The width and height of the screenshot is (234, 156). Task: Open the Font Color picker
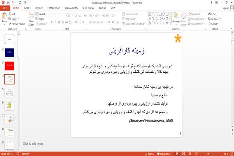pyautogui.click(x=83, y=22)
